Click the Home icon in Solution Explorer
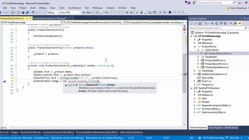 click(x=200, y=23)
